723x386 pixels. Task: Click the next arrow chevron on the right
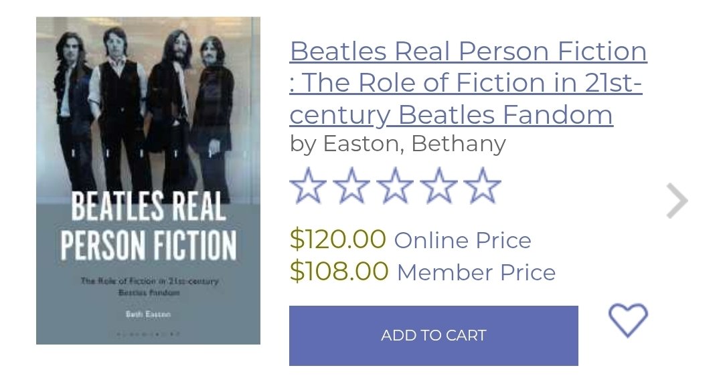(677, 201)
